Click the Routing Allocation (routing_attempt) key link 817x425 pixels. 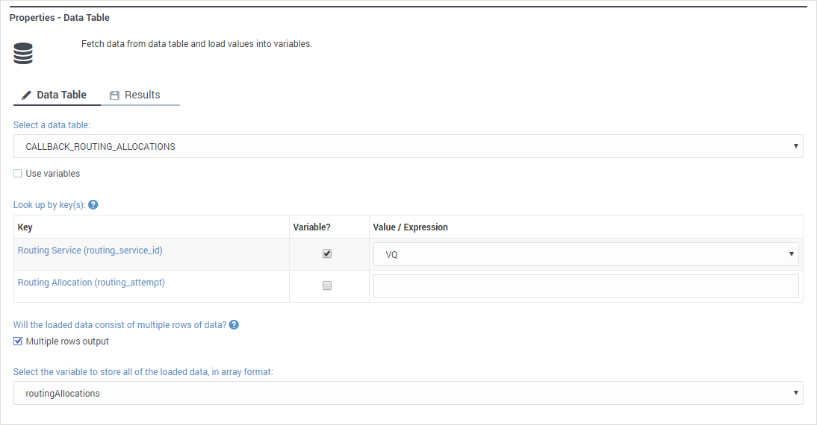pyautogui.click(x=91, y=283)
